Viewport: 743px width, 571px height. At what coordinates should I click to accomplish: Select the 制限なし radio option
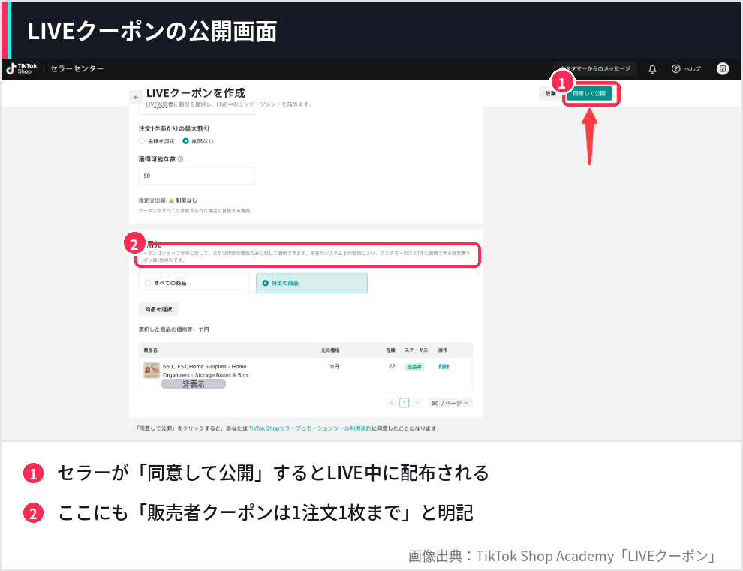(x=186, y=141)
